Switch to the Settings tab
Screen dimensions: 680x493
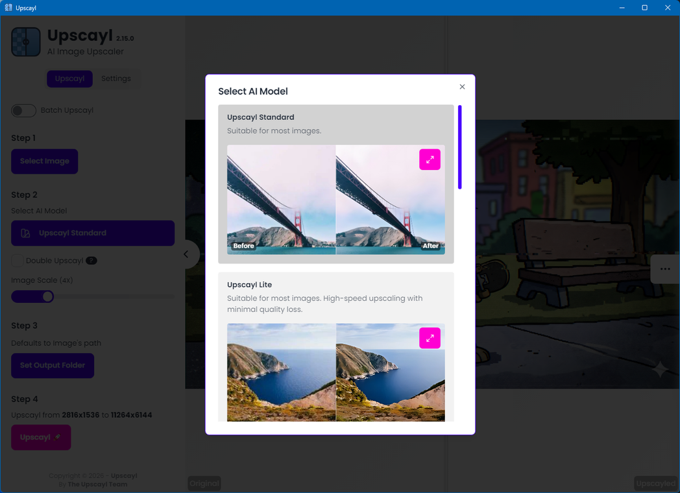(115, 78)
